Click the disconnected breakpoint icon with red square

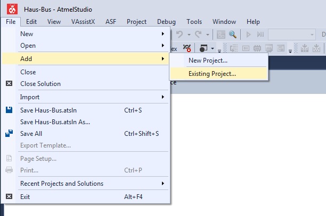[186, 48]
